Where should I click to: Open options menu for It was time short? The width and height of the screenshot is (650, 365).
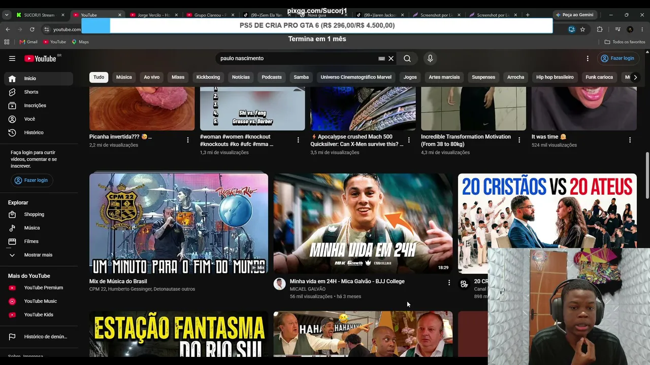[630, 140]
